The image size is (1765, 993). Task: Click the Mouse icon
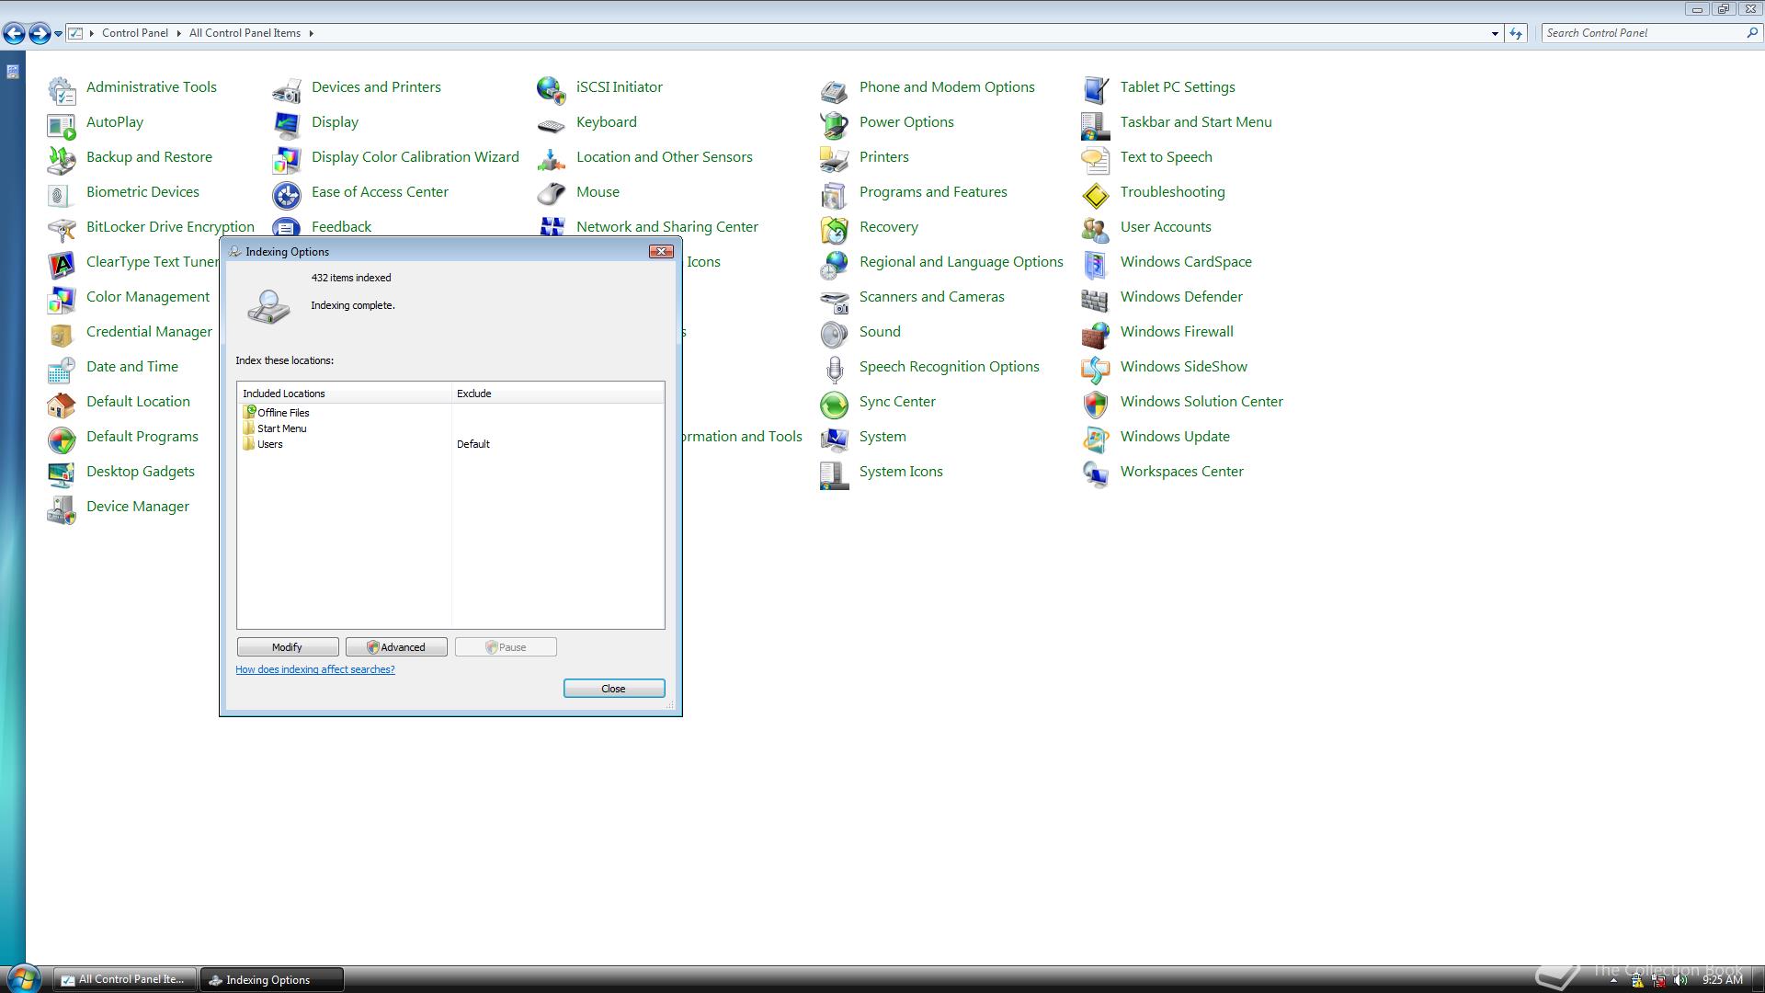click(552, 195)
